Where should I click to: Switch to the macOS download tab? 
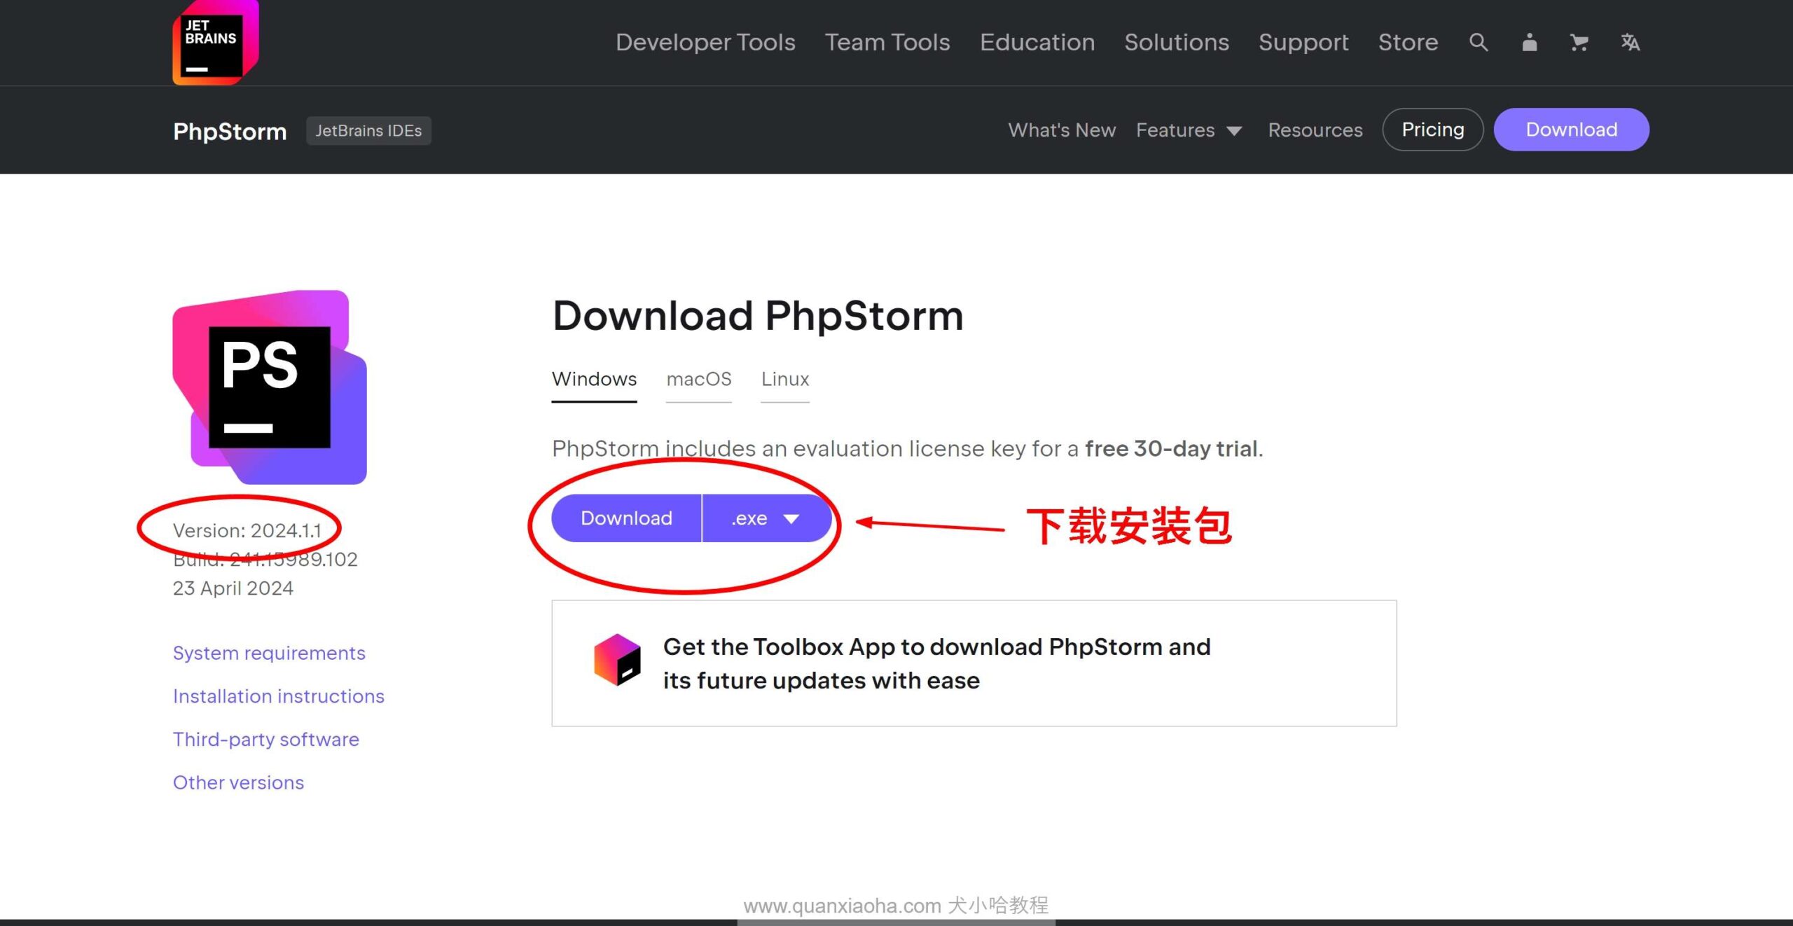[698, 378]
